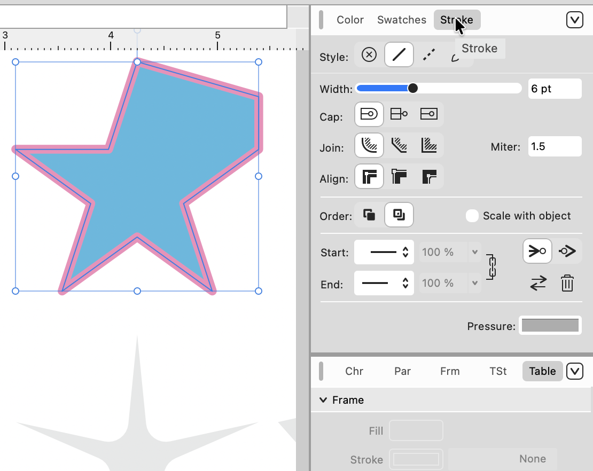Open the Start arrowhead dropdown
This screenshot has height=471, width=593.
(384, 252)
